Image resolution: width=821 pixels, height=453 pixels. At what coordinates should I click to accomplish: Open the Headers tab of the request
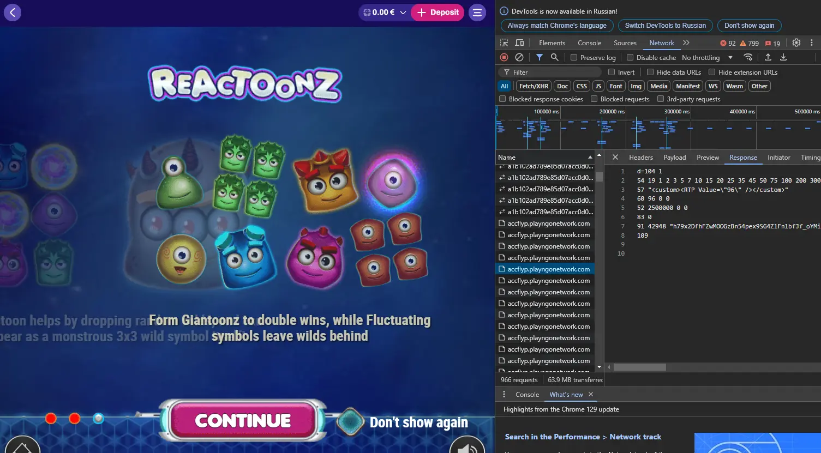click(641, 157)
